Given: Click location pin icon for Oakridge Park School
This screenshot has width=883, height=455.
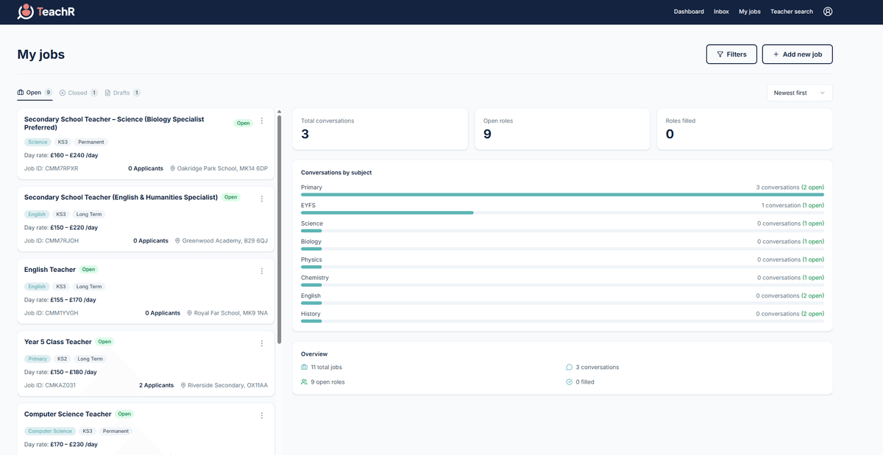Looking at the screenshot, I should (x=172, y=168).
